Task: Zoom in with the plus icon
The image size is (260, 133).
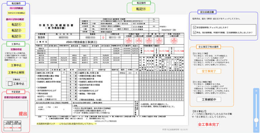Action: [256, 91]
